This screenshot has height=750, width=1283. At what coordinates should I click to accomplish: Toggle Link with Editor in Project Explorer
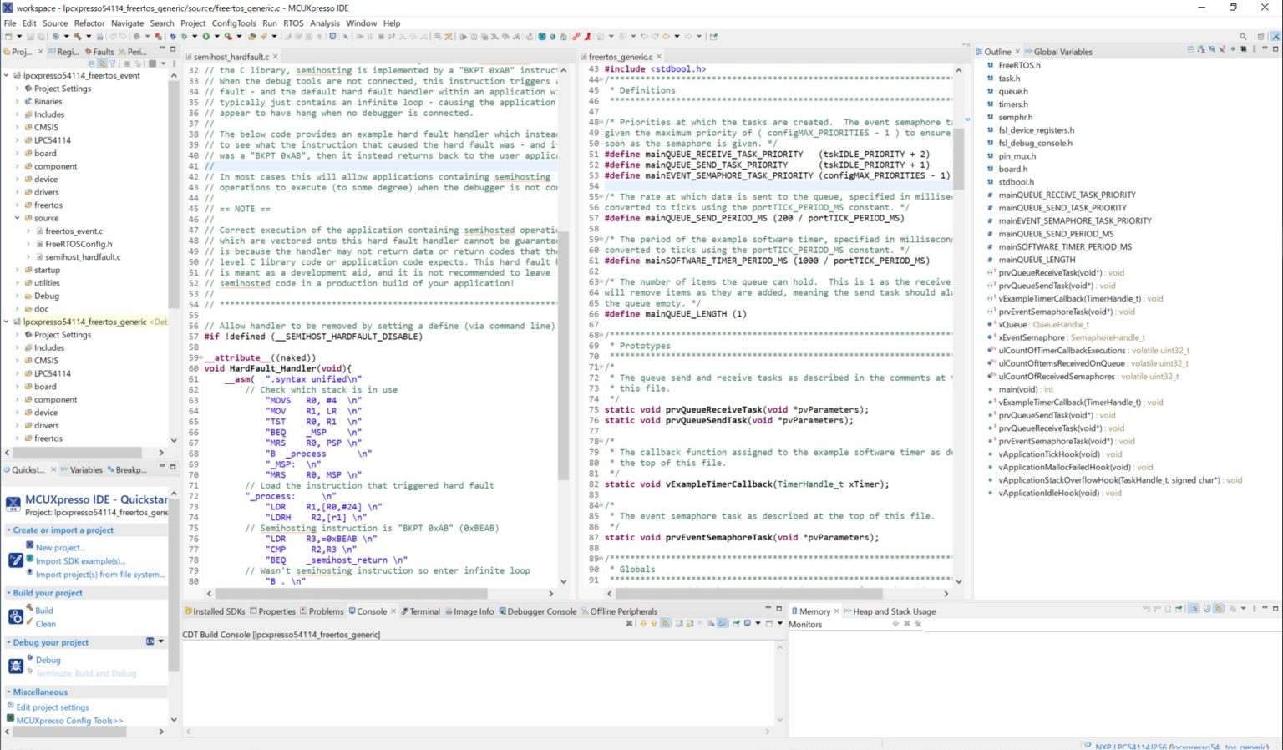pos(102,63)
